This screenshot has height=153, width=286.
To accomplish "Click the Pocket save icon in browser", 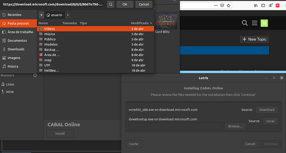I will (x=222, y=5).
